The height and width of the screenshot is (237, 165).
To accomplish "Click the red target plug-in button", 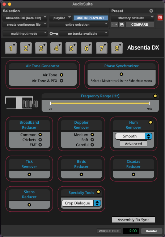I will (x=160, y=18).
